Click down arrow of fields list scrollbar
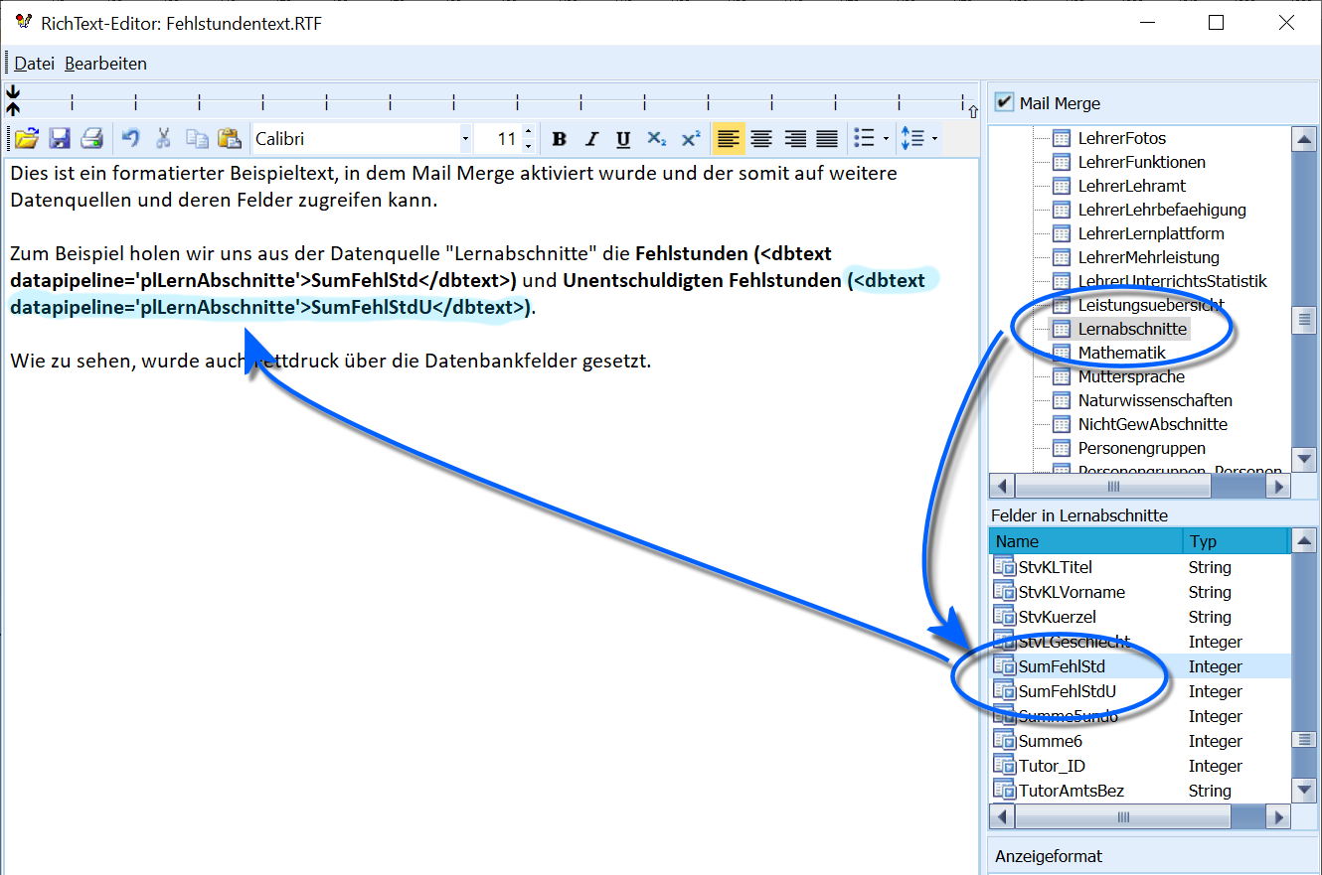This screenshot has height=875, width=1322. pos(1304,791)
